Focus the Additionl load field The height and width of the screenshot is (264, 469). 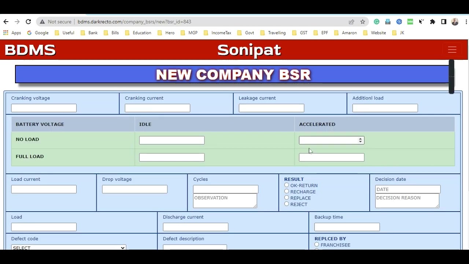pyautogui.click(x=385, y=108)
